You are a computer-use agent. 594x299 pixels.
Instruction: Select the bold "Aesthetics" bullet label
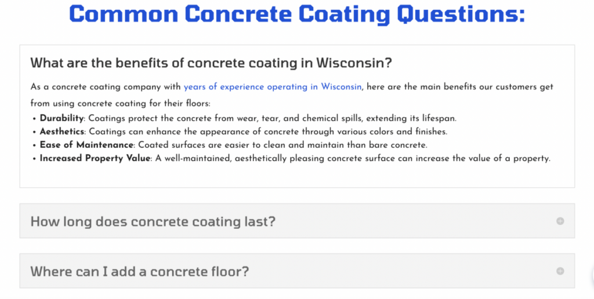pos(61,132)
